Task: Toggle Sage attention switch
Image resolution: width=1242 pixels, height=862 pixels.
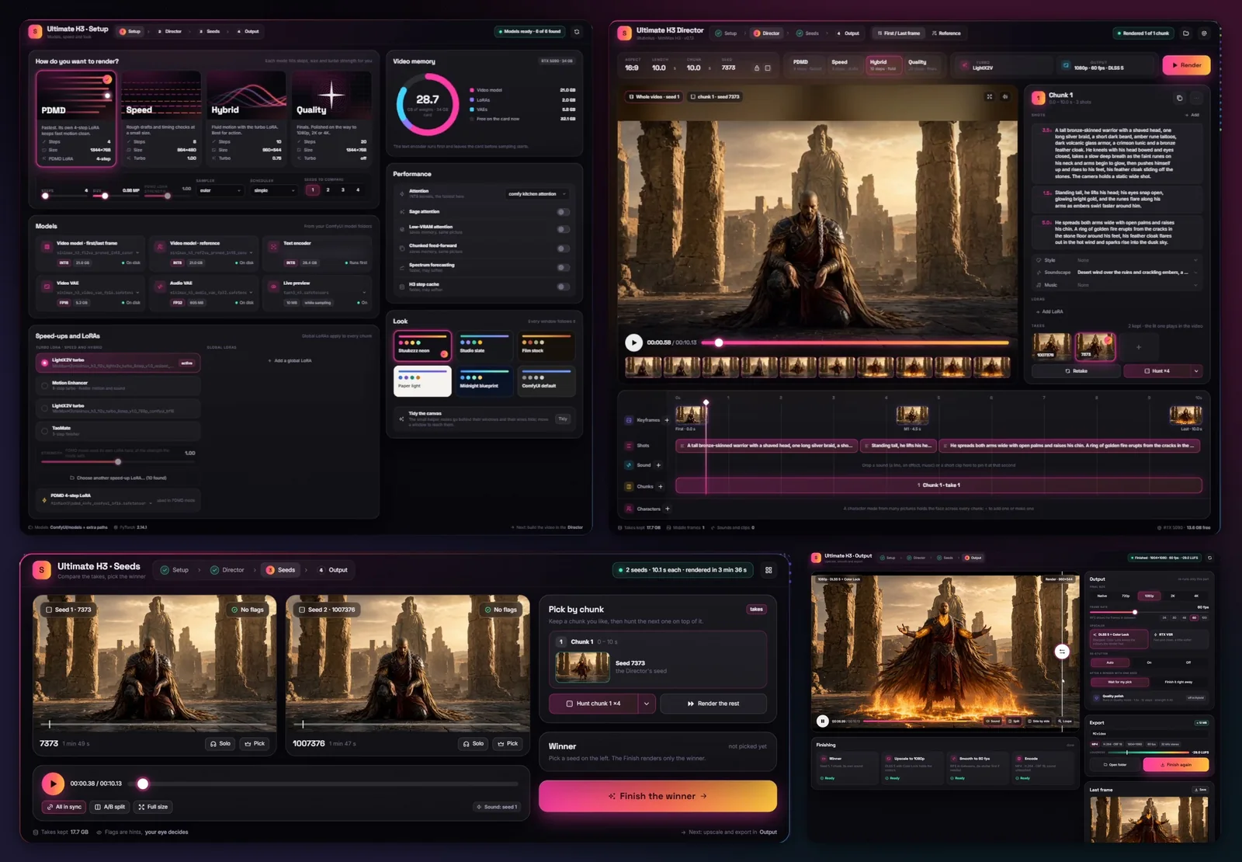Action: coord(564,212)
